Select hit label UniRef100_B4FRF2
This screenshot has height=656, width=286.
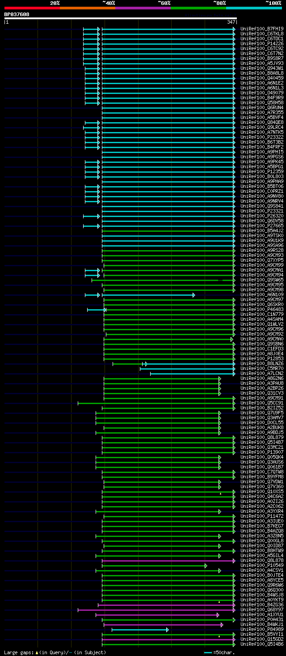(262, 147)
